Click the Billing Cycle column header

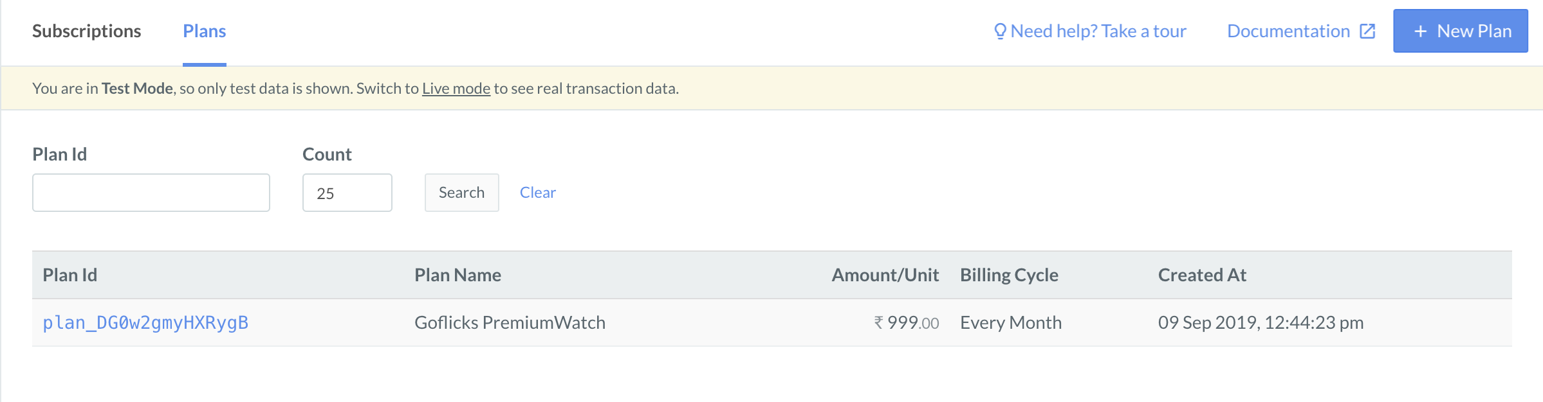[x=1010, y=275]
